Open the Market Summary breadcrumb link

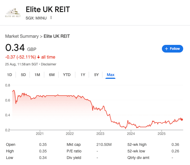[22, 36]
